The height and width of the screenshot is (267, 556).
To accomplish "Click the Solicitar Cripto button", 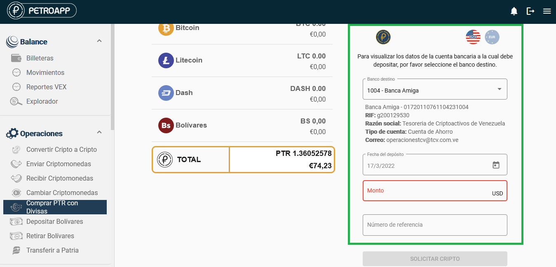I will tap(435, 259).
